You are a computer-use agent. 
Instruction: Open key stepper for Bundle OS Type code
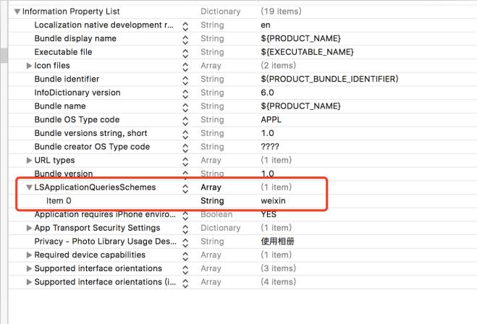point(185,121)
